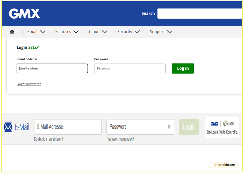Open the Security navigation item
244x173 pixels.
point(125,32)
